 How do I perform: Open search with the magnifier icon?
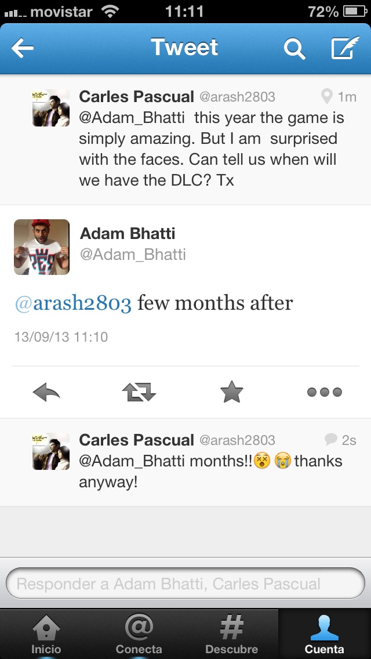pos(294,49)
